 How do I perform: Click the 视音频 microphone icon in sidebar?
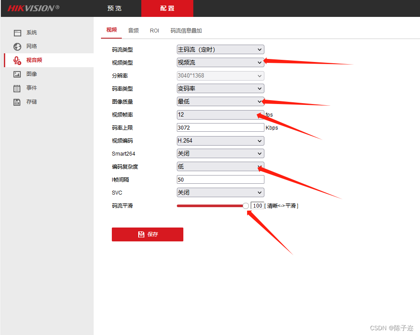click(17, 61)
